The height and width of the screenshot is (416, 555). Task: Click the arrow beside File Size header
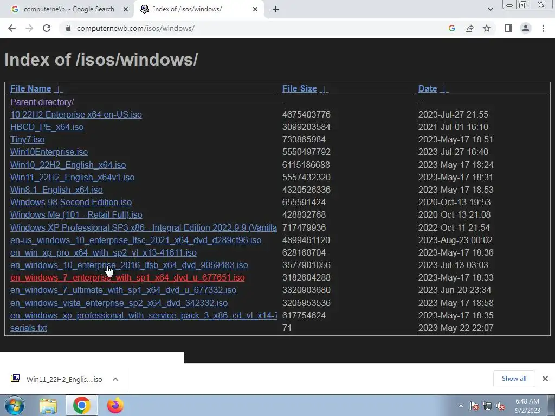coord(324,89)
